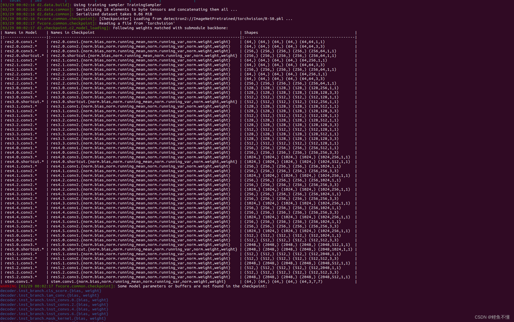This screenshot has width=514, height=322.
Task: Click the 'Names in Model' column header
Action: tap(21, 33)
